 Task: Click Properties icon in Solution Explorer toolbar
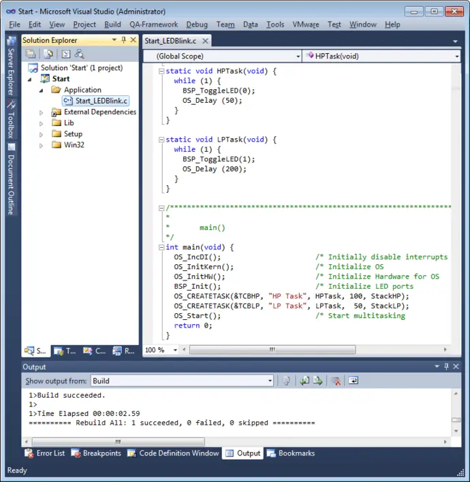click(x=31, y=54)
